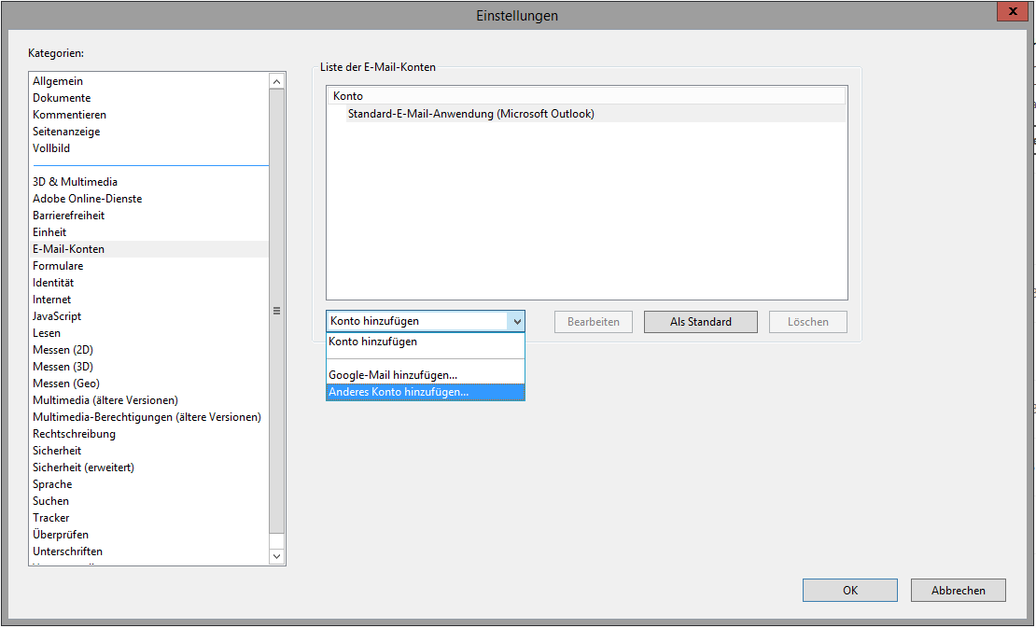Click the 'Konto' column header
Viewport: 1036px width, 628px height.
click(348, 96)
